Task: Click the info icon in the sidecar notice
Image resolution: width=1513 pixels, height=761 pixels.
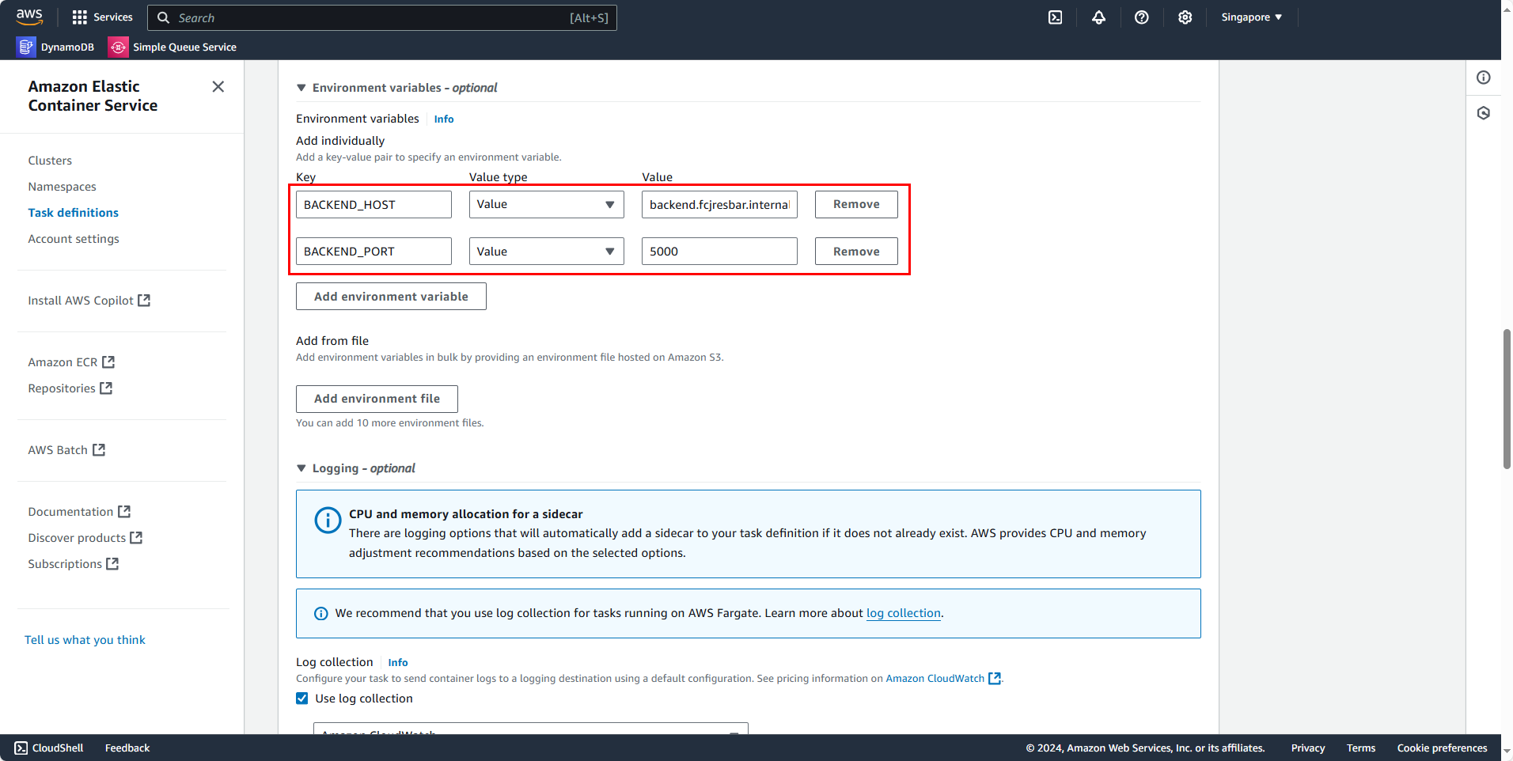Action: tap(328, 520)
